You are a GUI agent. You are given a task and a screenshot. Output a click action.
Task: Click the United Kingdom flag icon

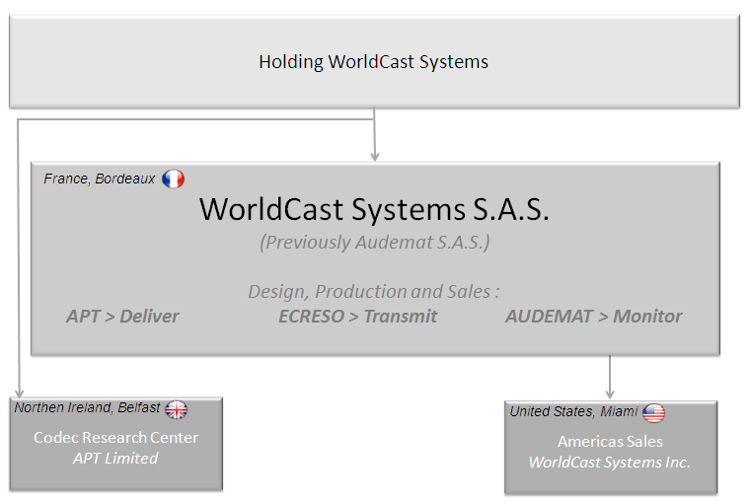pos(176,409)
